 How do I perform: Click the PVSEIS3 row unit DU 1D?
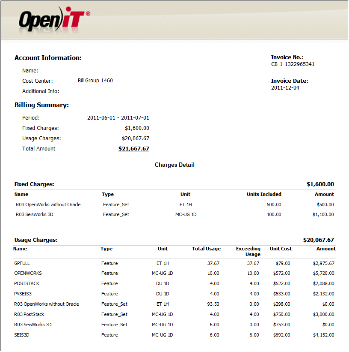(x=163, y=294)
